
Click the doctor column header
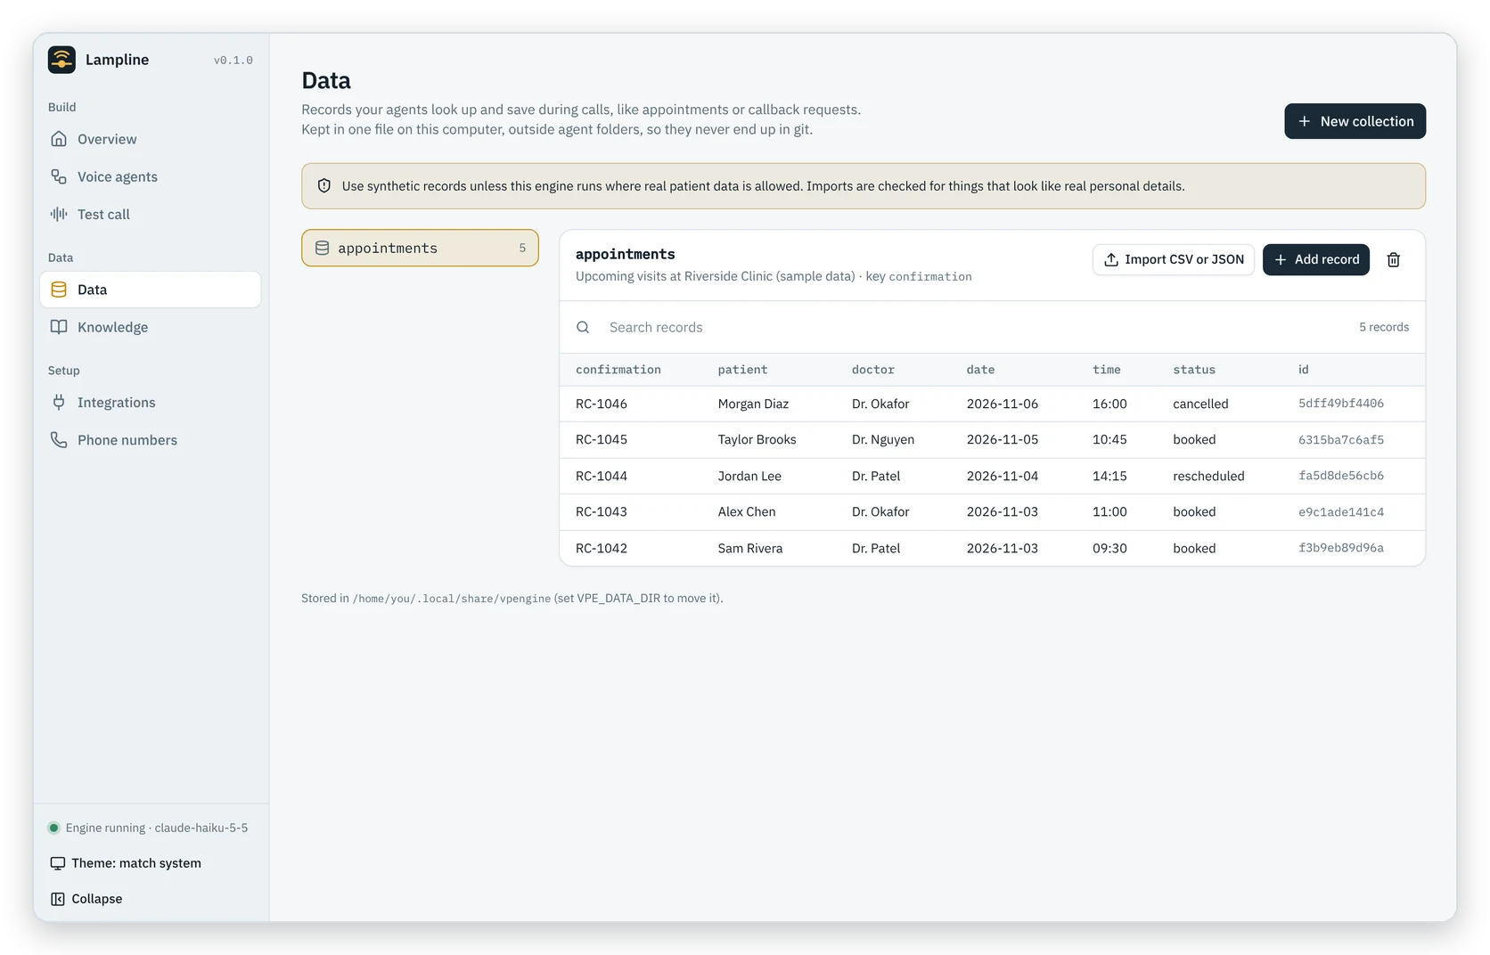click(x=873, y=370)
